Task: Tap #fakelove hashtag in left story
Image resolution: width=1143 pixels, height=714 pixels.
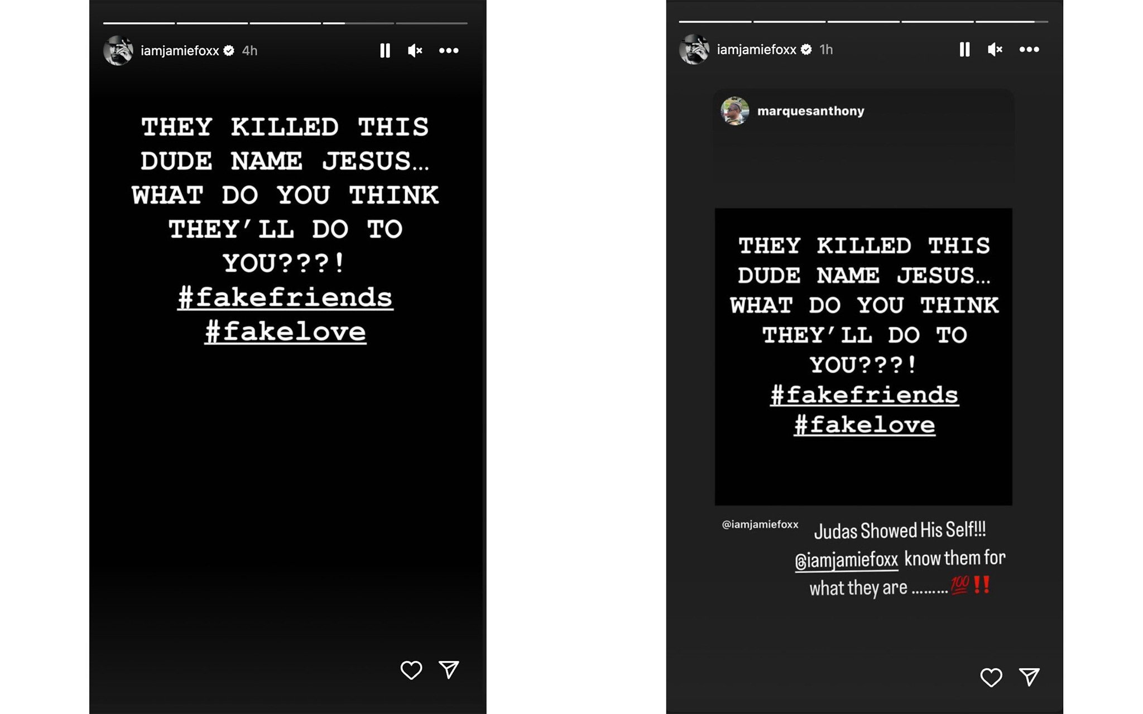Action: (285, 332)
